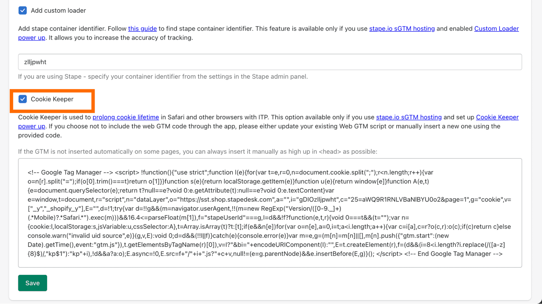The image size is (542, 304).
Task: Open the 'prolong cookie lifetime' link
Action: (126, 117)
